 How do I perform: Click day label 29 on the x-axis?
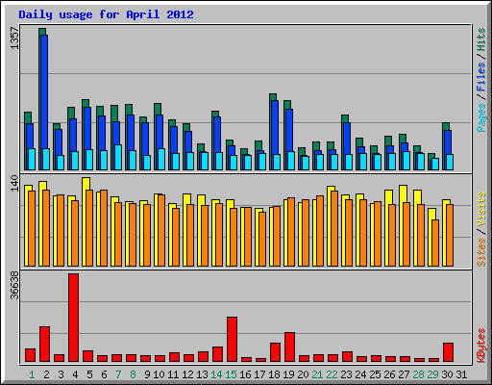click(x=432, y=374)
